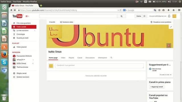Open URL history dropdown arrow
Image resolution: width=182 pixels, height=102 pixels.
click(x=118, y=10)
